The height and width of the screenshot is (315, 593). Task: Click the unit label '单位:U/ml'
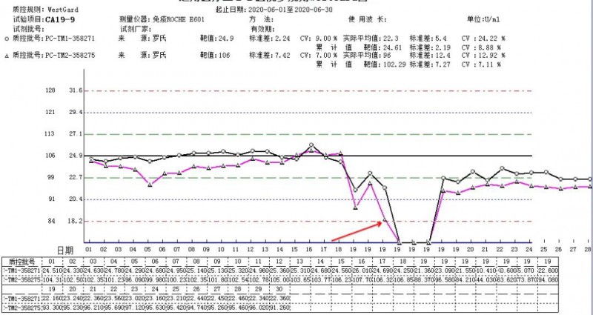(483, 20)
